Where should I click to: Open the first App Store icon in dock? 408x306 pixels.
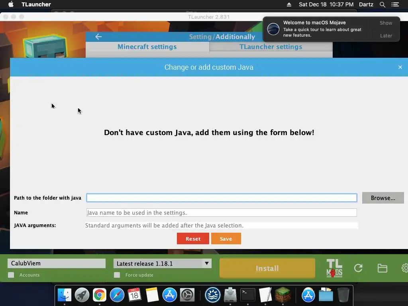[x=170, y=295]
